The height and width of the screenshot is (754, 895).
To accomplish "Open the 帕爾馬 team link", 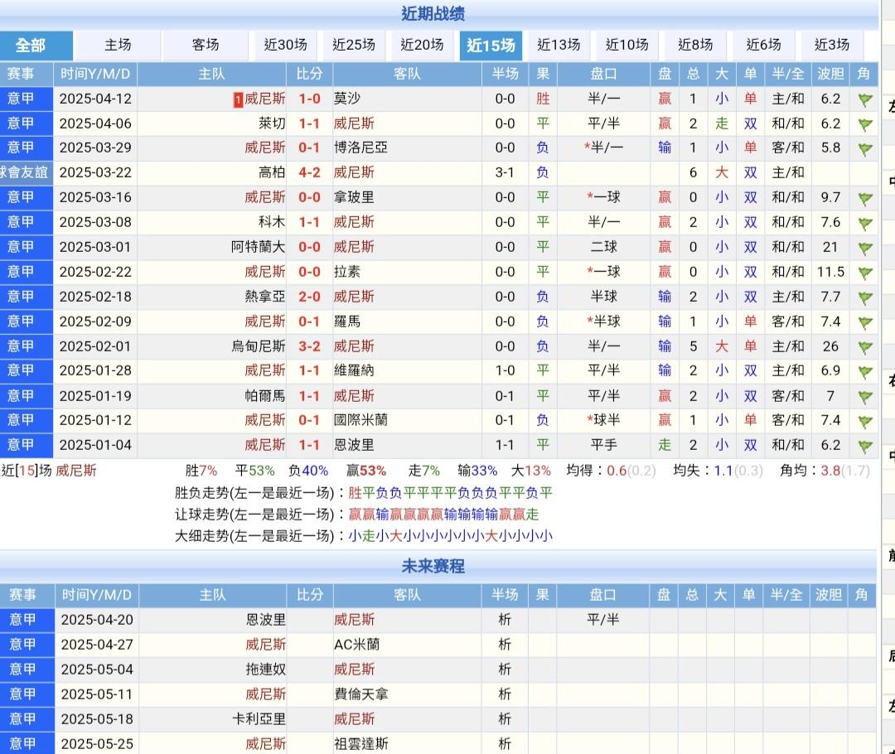I will 265,395.
